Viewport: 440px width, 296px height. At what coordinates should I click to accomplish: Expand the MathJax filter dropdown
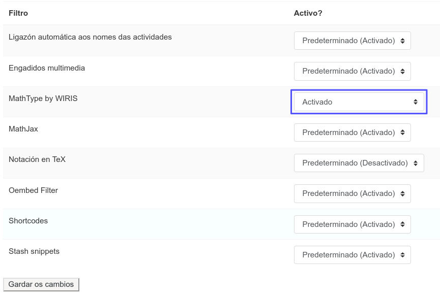[352, 133]
